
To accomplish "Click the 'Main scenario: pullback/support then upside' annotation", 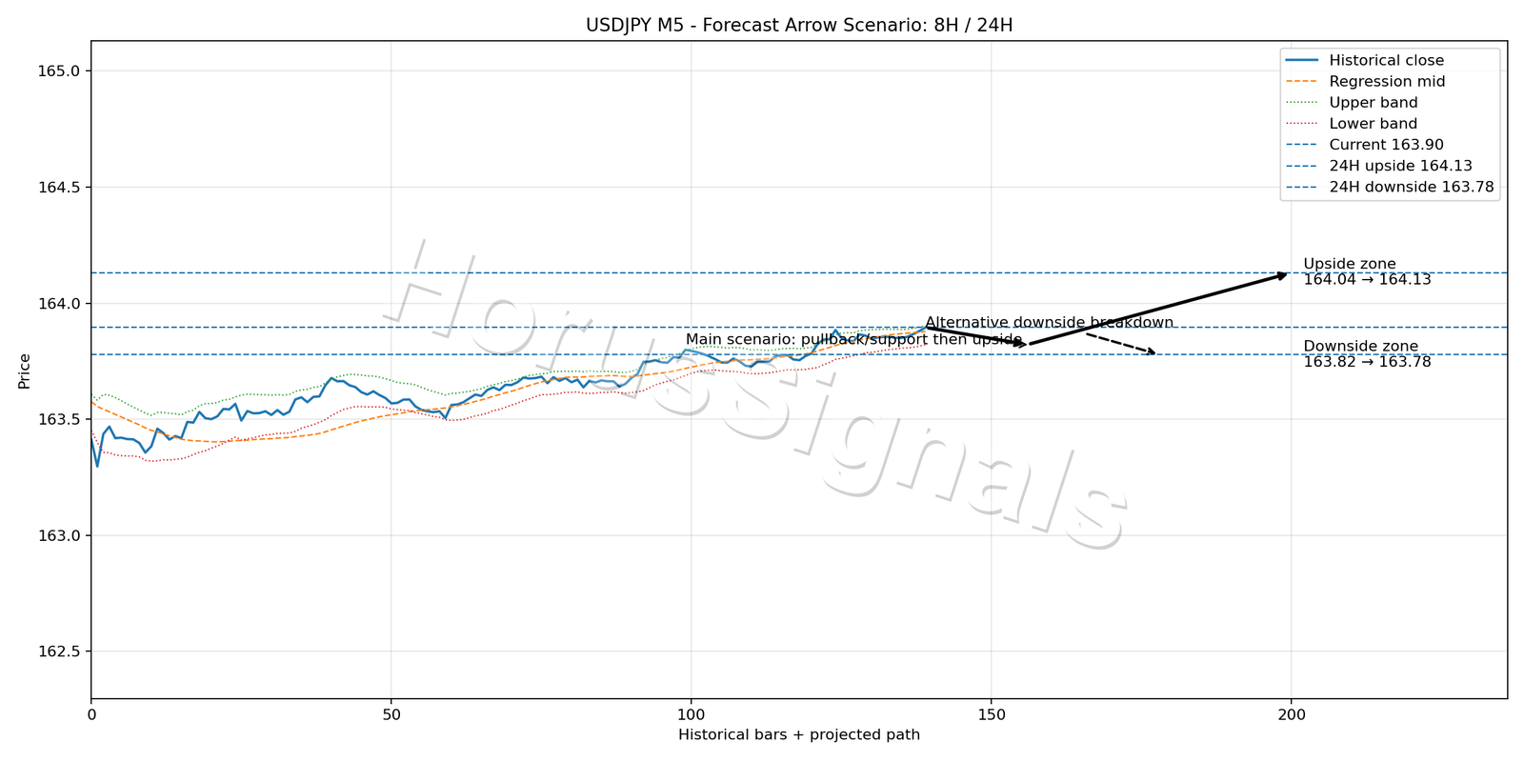I will [x=853, y=339].
